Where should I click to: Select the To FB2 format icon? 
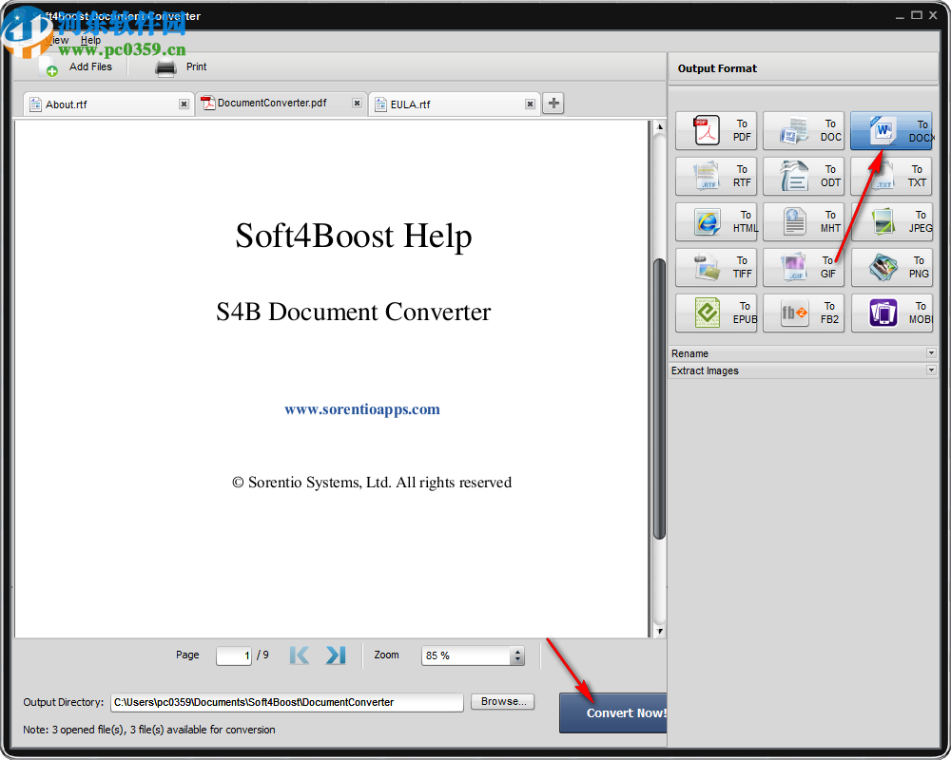point(804,313)
